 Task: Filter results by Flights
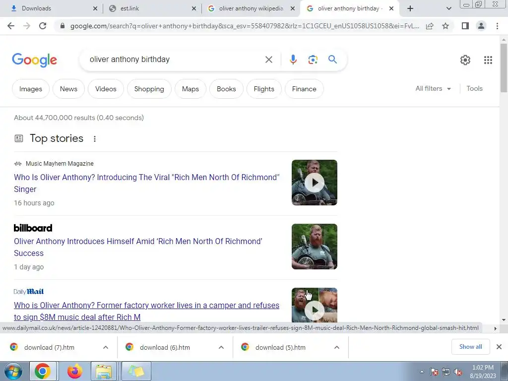[264, 89]
